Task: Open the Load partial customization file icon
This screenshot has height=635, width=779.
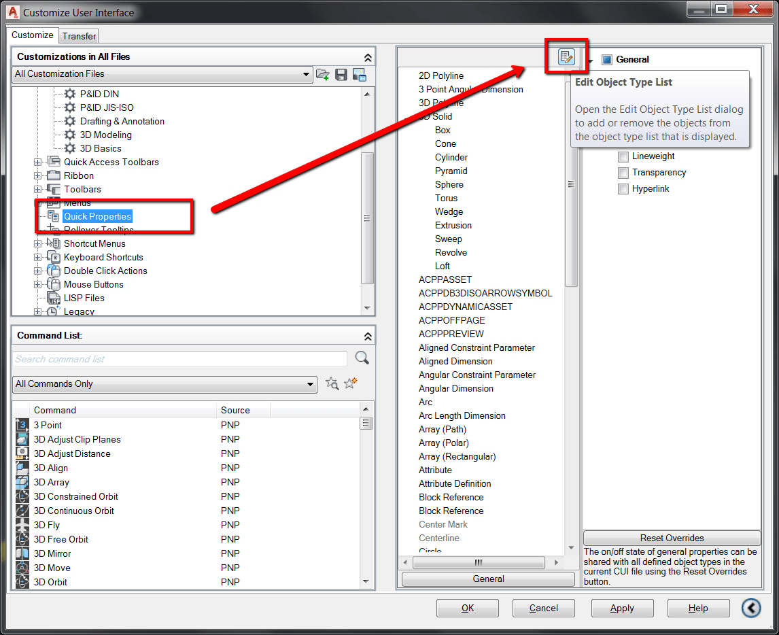Action: [x=323, y=75]
